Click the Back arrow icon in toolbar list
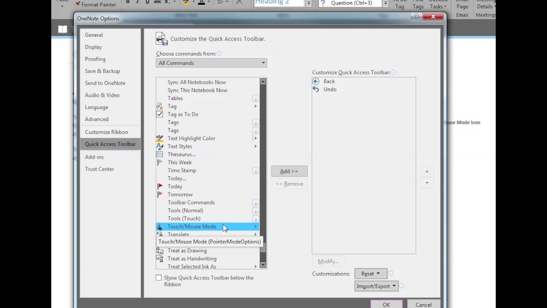Viewport: 547px width, 308px height. [316, 81]
